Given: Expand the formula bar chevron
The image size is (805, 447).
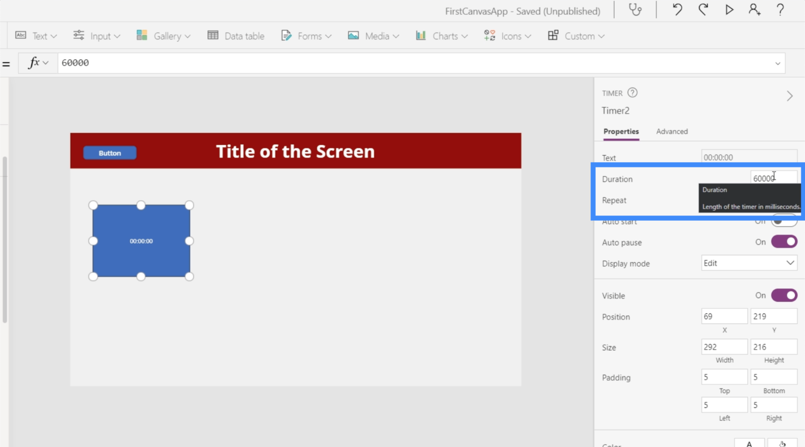Looking at the screenshot, I should click(x=777, y=63).
